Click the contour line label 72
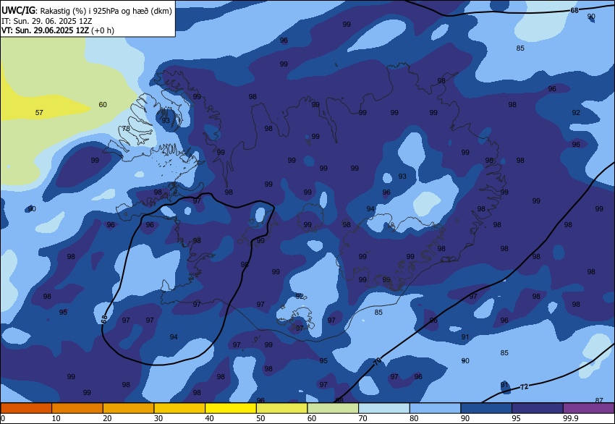Viewport: 615px width, 424px height. 524,387
